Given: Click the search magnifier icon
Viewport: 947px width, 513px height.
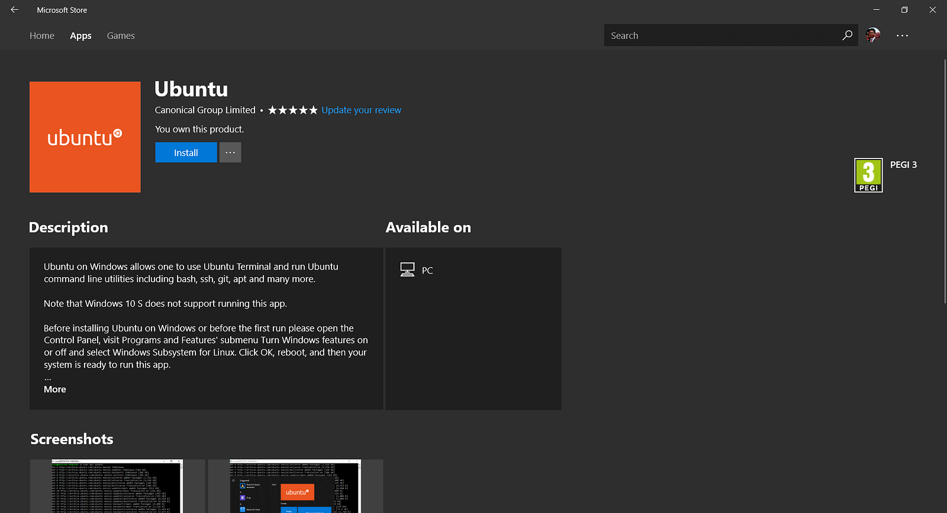Looking at the screenshot, I should [x=847, y=35].
